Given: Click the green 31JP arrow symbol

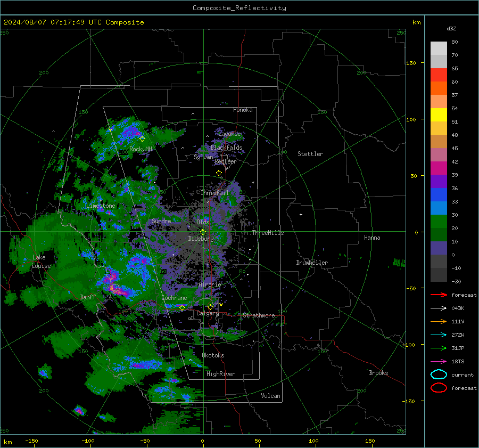Looking at the screenshot, I should [x=439, y=348].
